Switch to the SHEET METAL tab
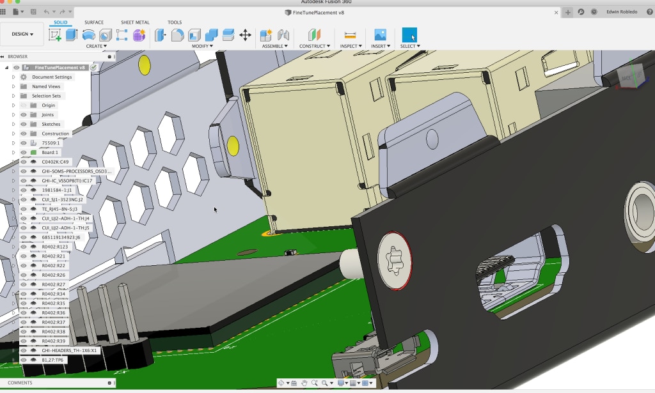 point(135,22)
